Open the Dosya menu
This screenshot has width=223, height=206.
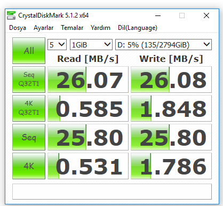[x=18, y=28]
